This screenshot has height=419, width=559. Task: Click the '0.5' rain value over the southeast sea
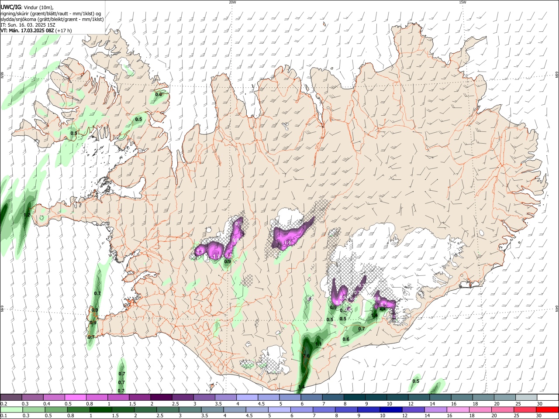pos(416,381)
